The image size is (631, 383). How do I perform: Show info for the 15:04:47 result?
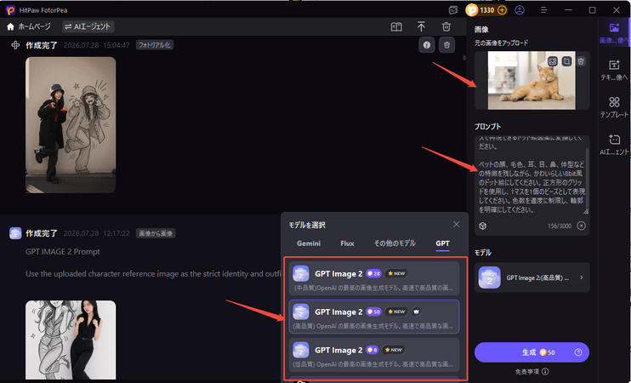point(427,45)
